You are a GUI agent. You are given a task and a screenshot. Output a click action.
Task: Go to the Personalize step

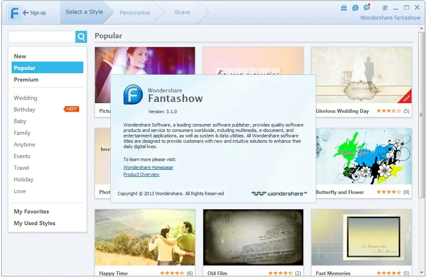[135, 12]
